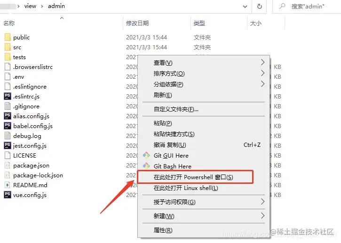Open the 新建(W) menu entry

pyautogui.click(x=204, y=216)
